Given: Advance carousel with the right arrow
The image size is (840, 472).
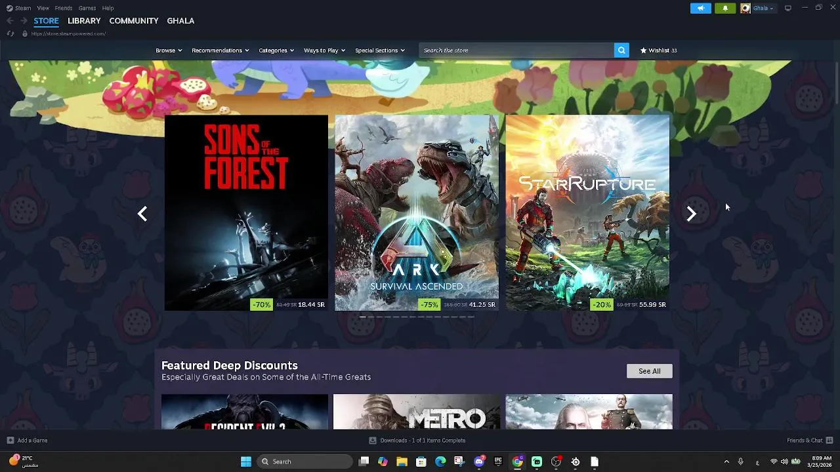Looking at the screenshot, I should [x=691, y=214].
